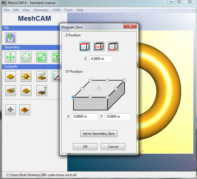Screen dimensions: 197x179
Task: Maximize the MeshCAM window
Action: [179, 2]
